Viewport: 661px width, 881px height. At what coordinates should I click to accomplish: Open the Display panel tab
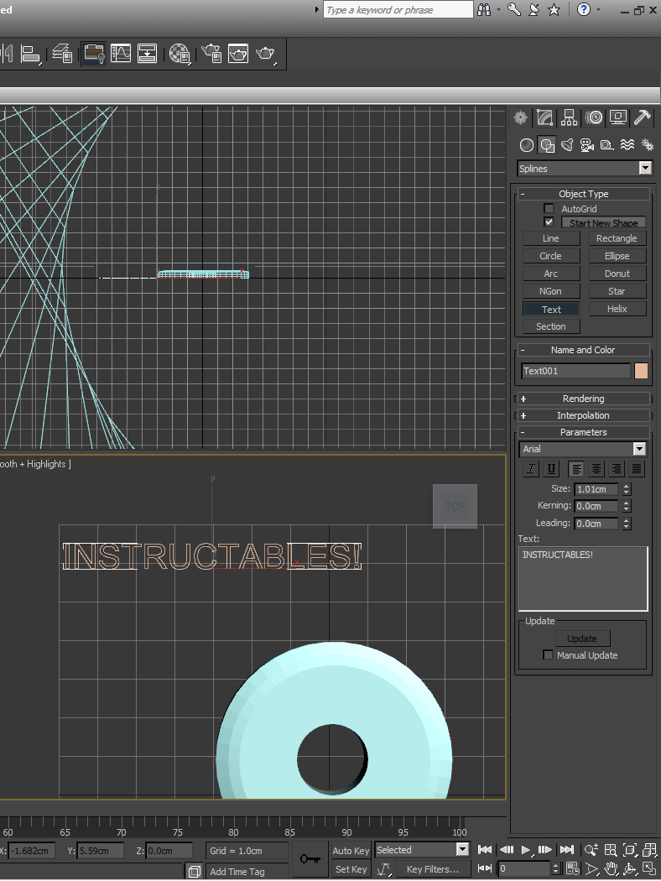point(617,117)
